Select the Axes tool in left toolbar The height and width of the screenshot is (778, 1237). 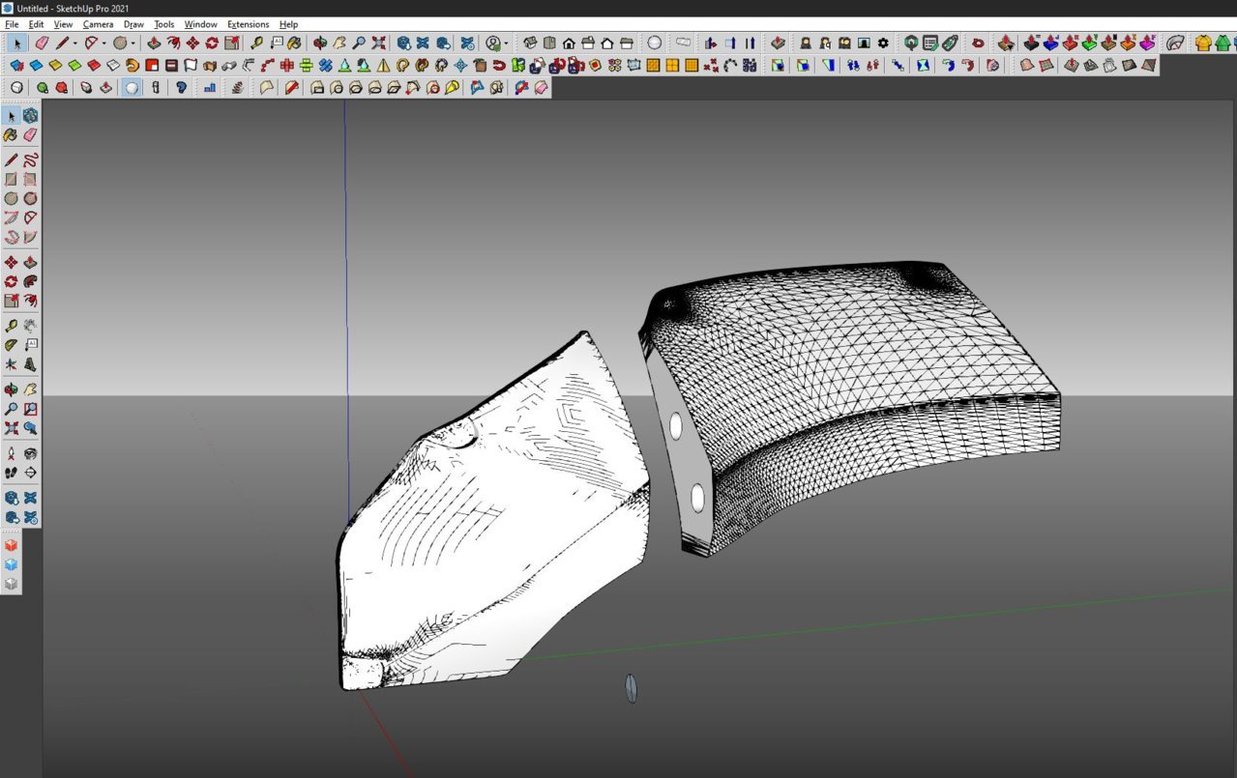(x=11, y=364)
